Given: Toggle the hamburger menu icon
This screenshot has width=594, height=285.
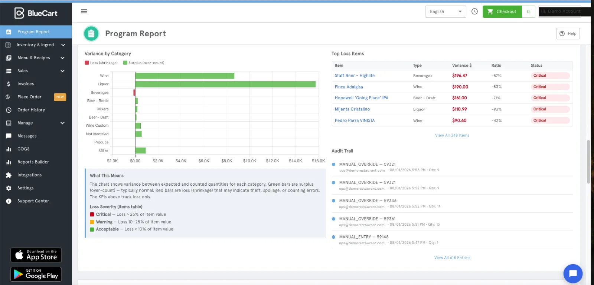Looking at the screenshot, I should point(84,11).
